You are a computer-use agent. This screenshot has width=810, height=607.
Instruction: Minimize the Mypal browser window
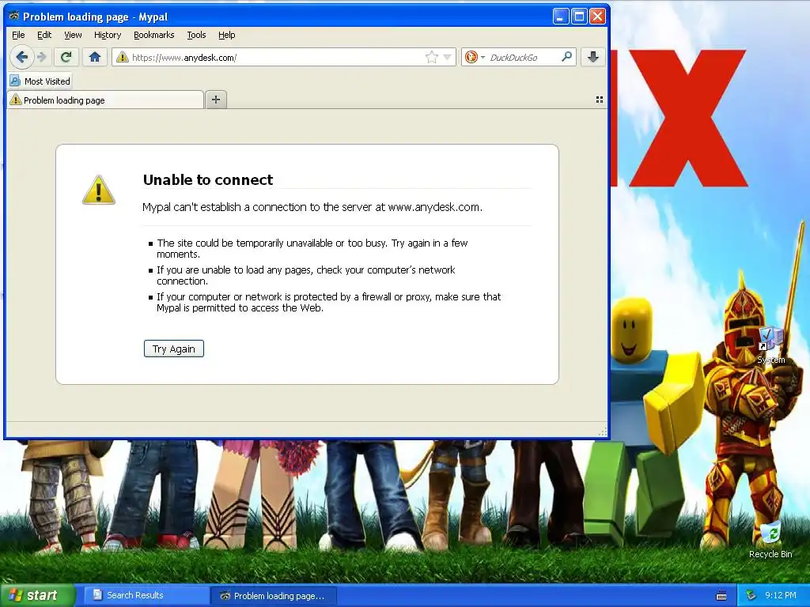[561, 17]
